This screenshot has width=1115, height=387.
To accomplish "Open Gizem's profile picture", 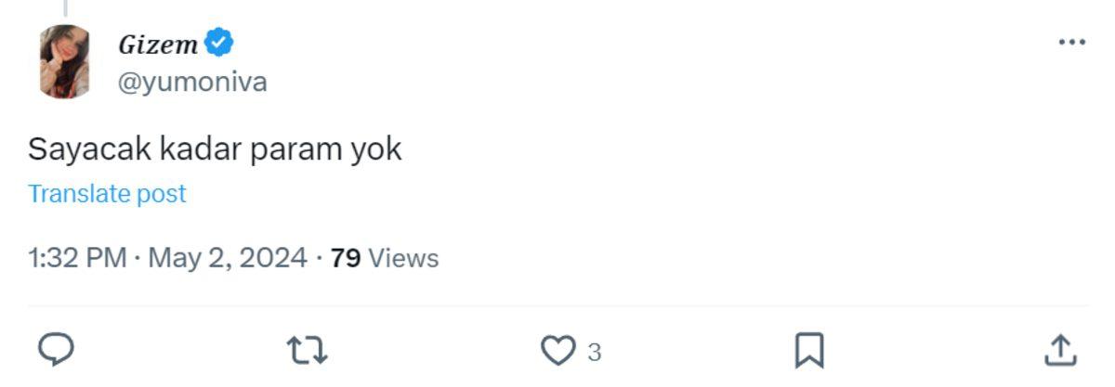I will pos(64,61).
